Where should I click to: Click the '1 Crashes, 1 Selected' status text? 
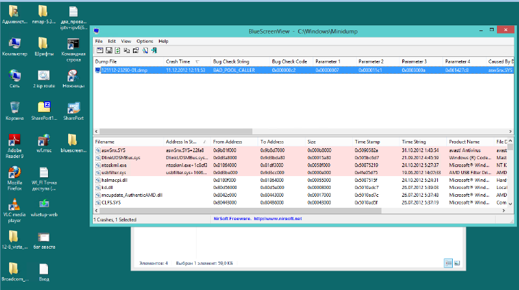(x=115, y=219)
